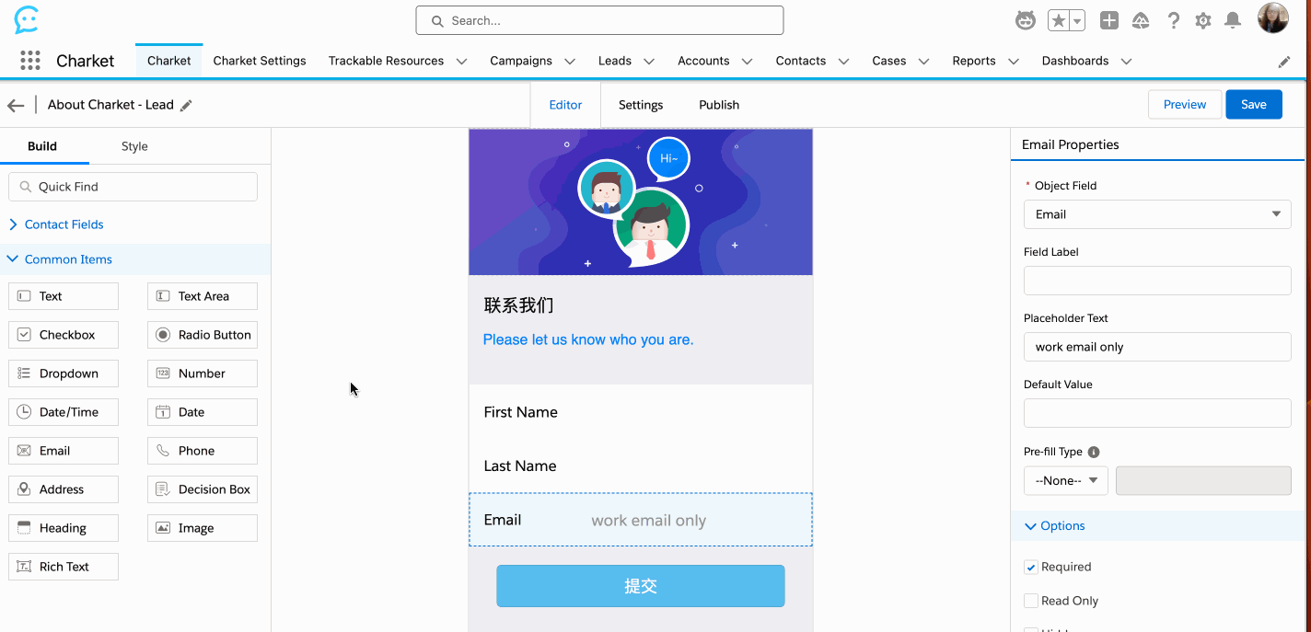
Task: Switch to the Charket nav tab
Action: coord(168,61)
